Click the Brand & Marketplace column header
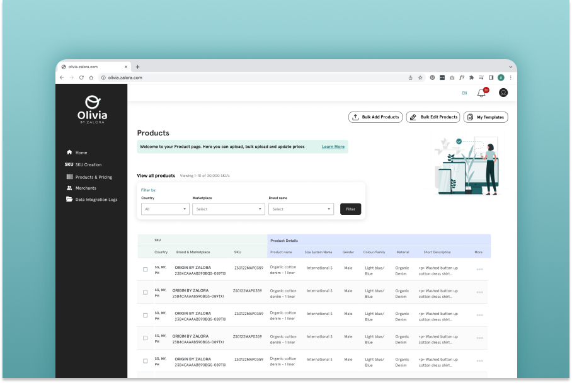Screen dimensions: 572x383 pyautogui.click(x=193, y=252)
